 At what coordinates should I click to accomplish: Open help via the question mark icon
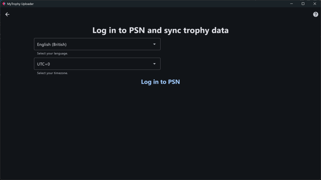click(x=316, y=14)
